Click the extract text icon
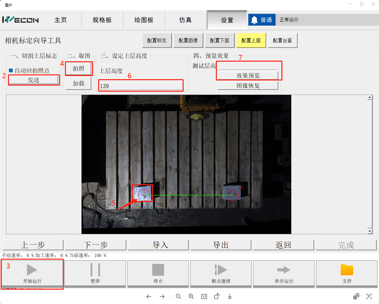The image size is (379, 304). coord(369,296)
